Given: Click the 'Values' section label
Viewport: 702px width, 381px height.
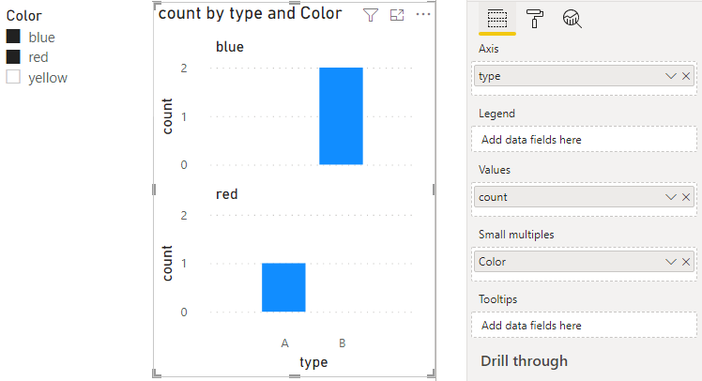Looking at the screenshot, I should pyautogui.click(x=495, y=170).
